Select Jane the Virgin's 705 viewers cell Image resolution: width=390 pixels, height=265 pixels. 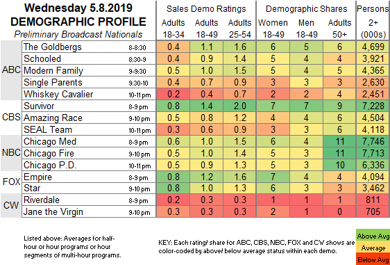click(373, 211)
